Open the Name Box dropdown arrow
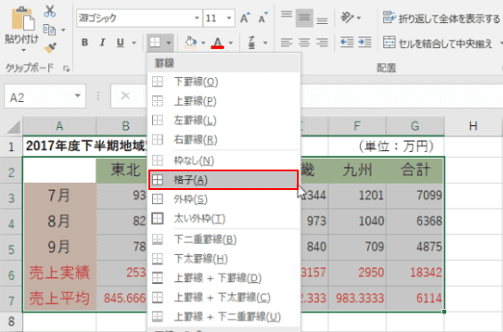The height and width of the screenshot is (332, 503). (77, 96)
